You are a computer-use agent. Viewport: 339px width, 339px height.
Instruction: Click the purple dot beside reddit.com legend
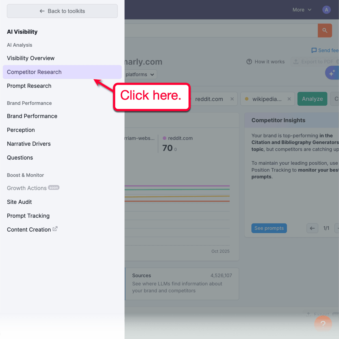pyautogui.click(x=165, y=138)
